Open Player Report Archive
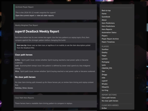Screen dimensions: 148x111 point(110,39)
